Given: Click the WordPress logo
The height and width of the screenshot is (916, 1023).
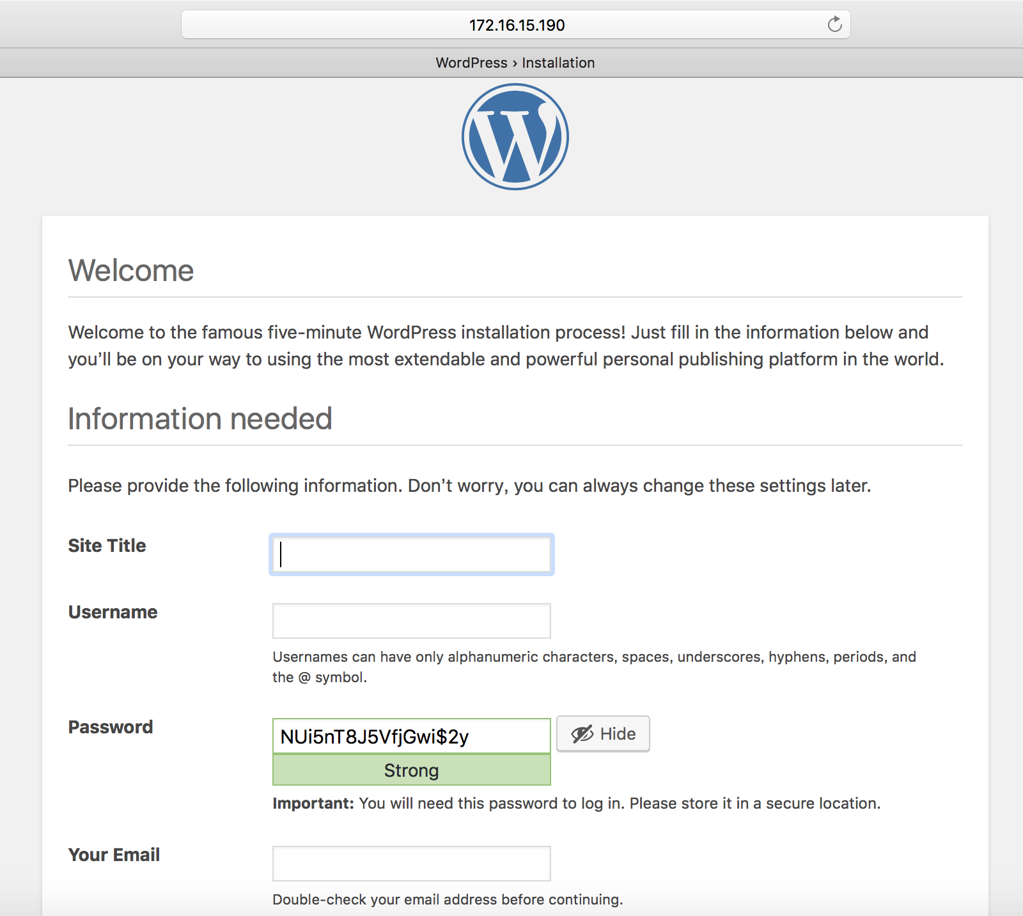Looking at the screenshot, I should coord(515,137).
